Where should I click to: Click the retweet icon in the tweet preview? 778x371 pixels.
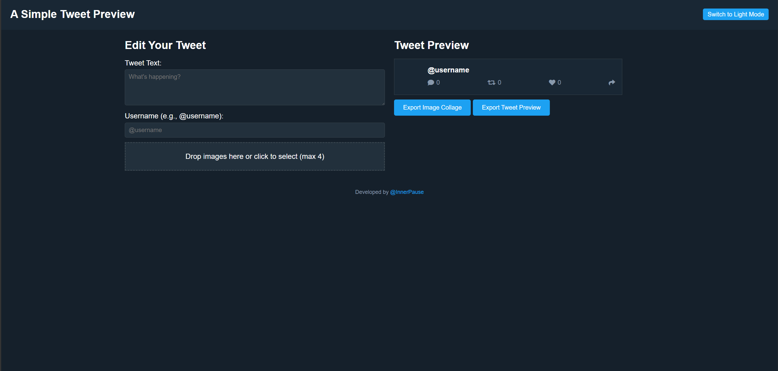pyautogui.click(x=492, y=82)
